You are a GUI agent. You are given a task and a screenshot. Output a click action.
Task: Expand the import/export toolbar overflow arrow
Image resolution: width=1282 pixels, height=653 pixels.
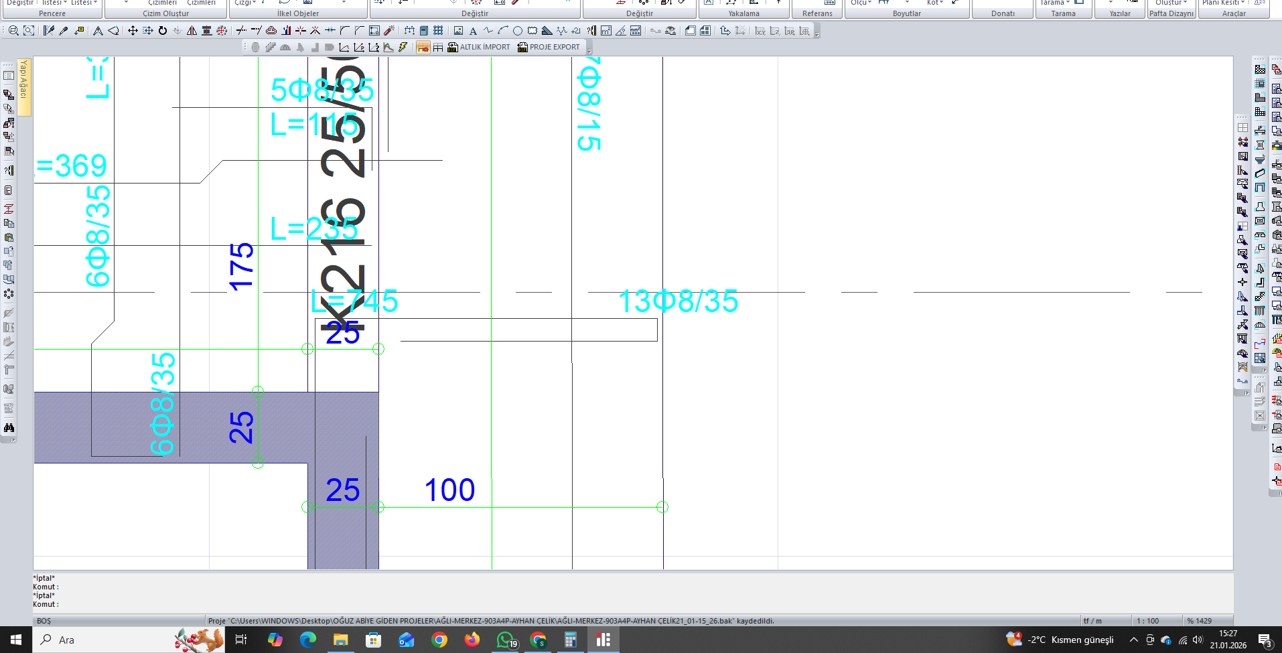click(589, 50)
